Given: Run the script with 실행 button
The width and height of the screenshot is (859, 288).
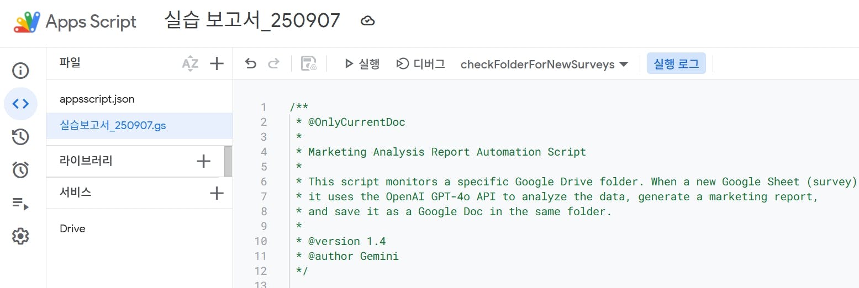Looking at the screenshot, I should pyautogui.click(x=362, y=64).
